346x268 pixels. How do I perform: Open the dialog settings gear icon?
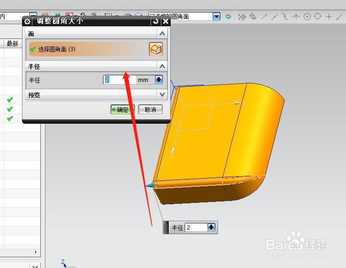coord(27,22)
